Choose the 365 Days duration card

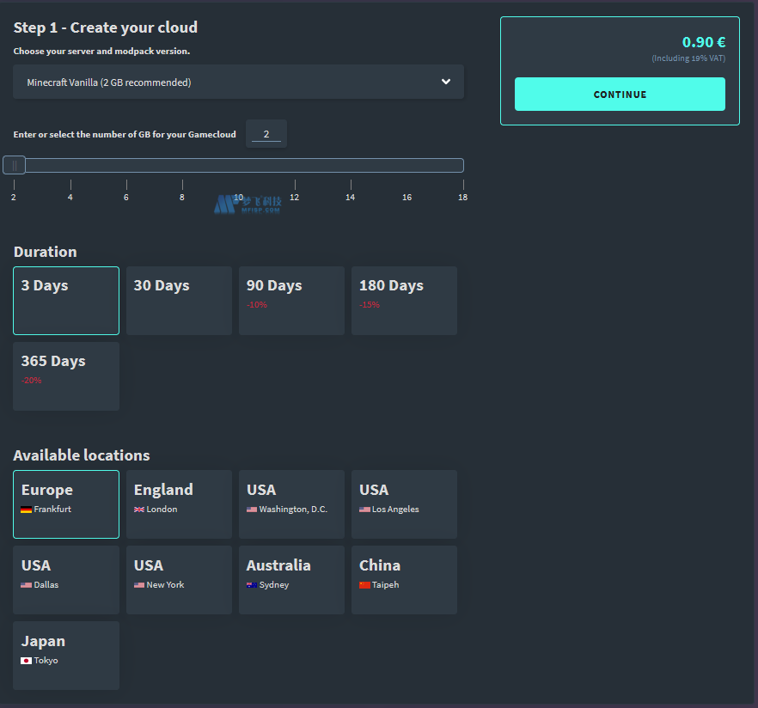pos(66,375)
